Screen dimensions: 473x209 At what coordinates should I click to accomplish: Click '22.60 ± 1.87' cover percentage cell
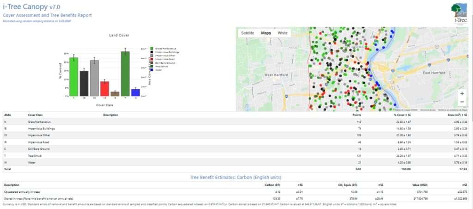tap(403, 122)
